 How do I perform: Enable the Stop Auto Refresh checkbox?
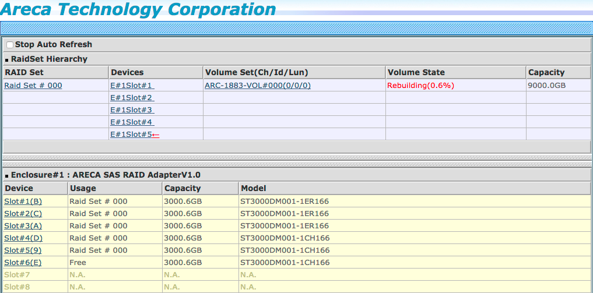[x=10, y=44]
